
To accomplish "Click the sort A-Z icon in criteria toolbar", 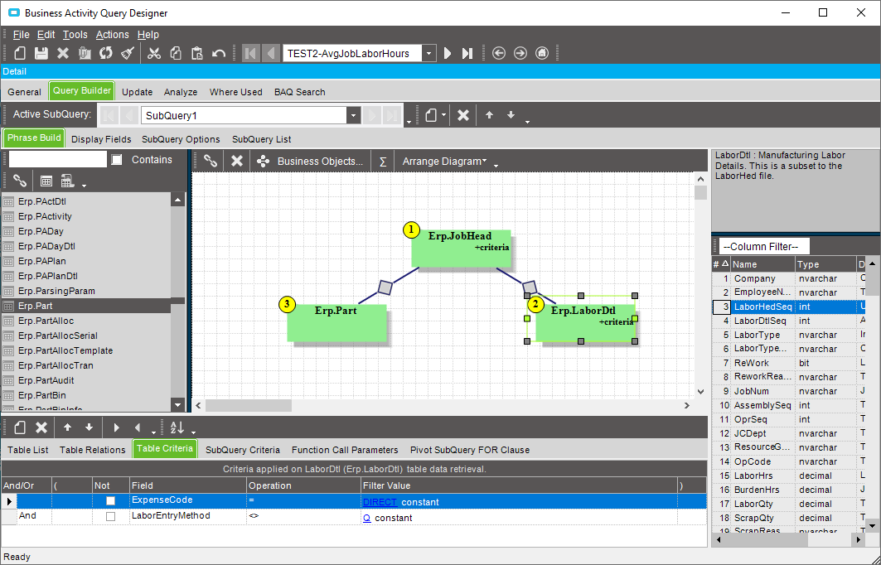I will [177, 428].
